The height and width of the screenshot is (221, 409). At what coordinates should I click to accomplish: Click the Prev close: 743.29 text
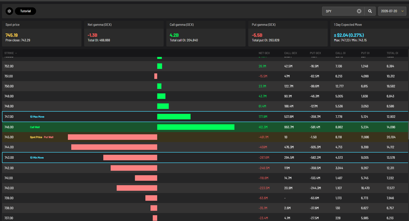click(x=18, y=40)
